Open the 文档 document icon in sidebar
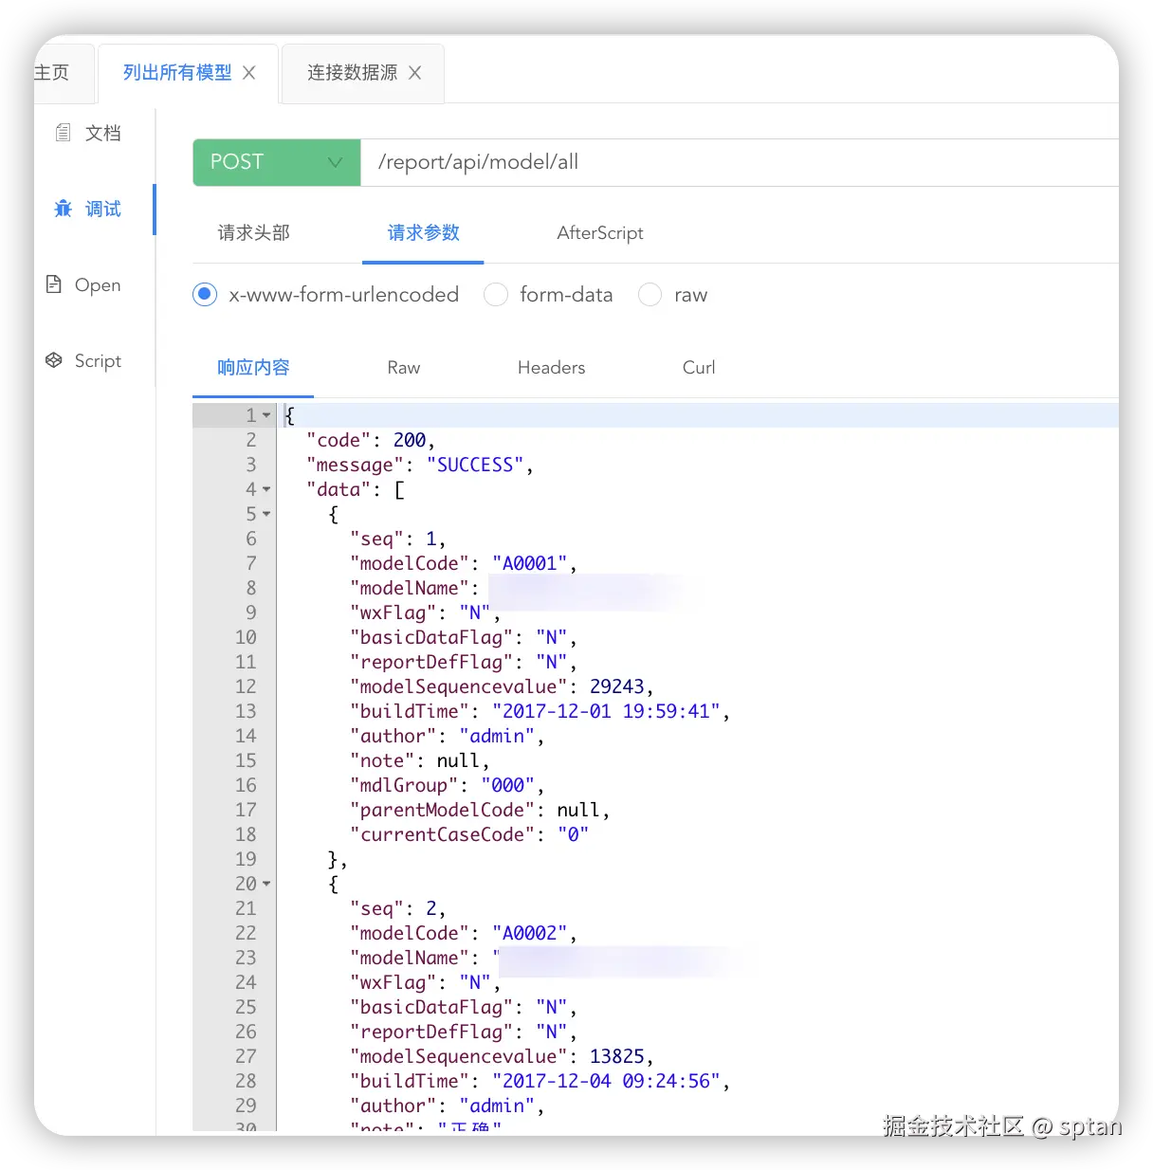Image resolution: width=1153 pixels, height=1170 pixels. click(63, 133)
